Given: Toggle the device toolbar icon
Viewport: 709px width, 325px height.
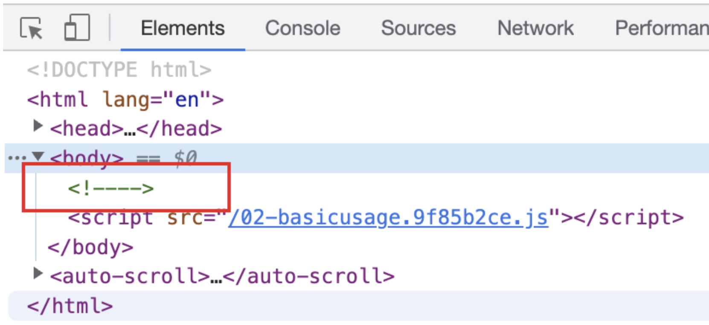Looking at the screenshot, I should [77, 27].
